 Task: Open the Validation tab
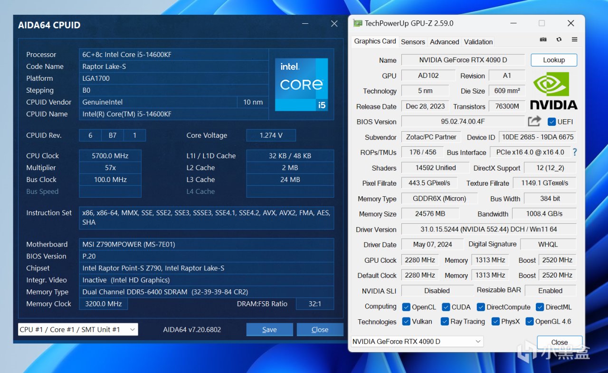(x=478, y=42)
